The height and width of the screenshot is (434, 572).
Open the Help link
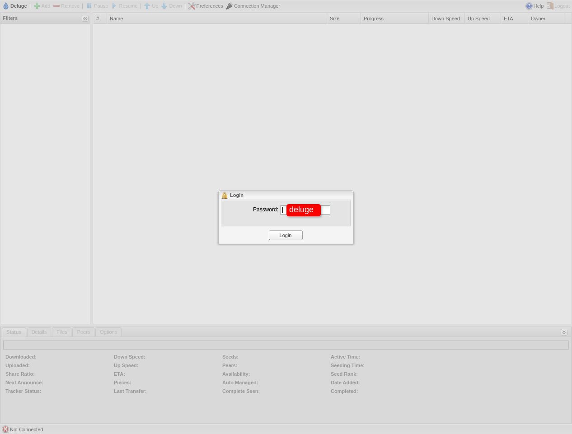pyautogui.click(x=534, y=6)
